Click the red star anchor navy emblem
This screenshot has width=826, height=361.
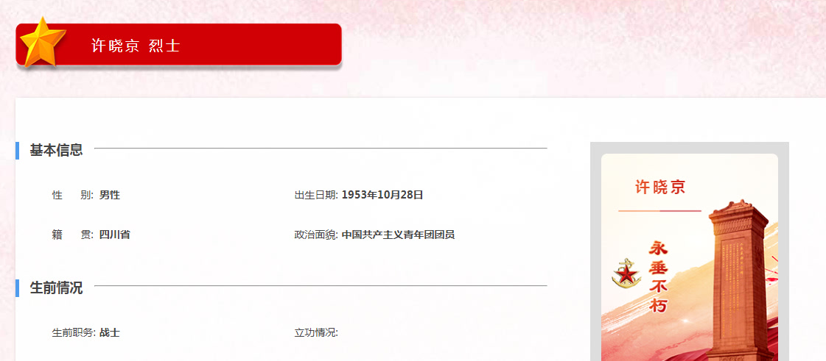click(x=626, y=274)
